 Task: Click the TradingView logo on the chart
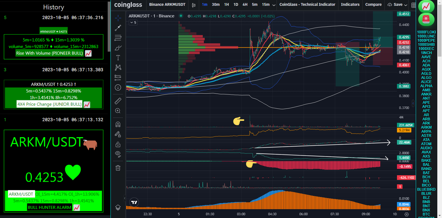click(134, 202)
